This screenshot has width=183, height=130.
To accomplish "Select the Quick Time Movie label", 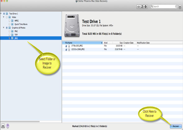I will point(21,24).
